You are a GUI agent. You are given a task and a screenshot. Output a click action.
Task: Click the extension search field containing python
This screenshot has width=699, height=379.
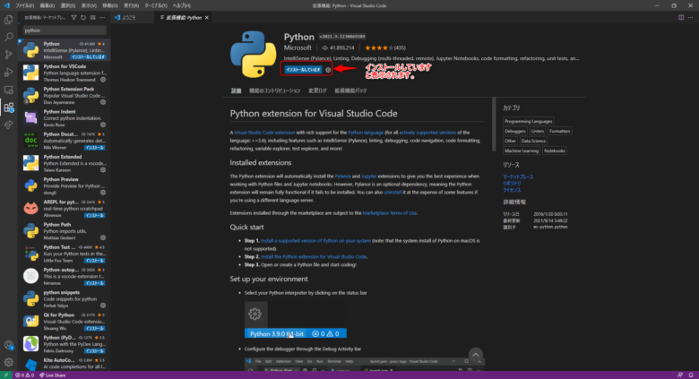coord(65,30)
